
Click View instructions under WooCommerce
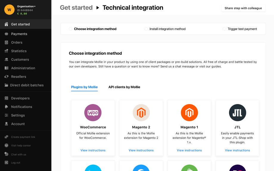pyautogui.click(x=93, y=150)
